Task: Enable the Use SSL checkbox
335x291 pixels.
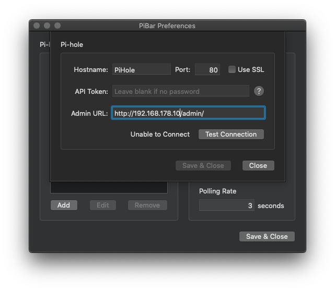Action: pyautogui.click(x=232, y=69)
